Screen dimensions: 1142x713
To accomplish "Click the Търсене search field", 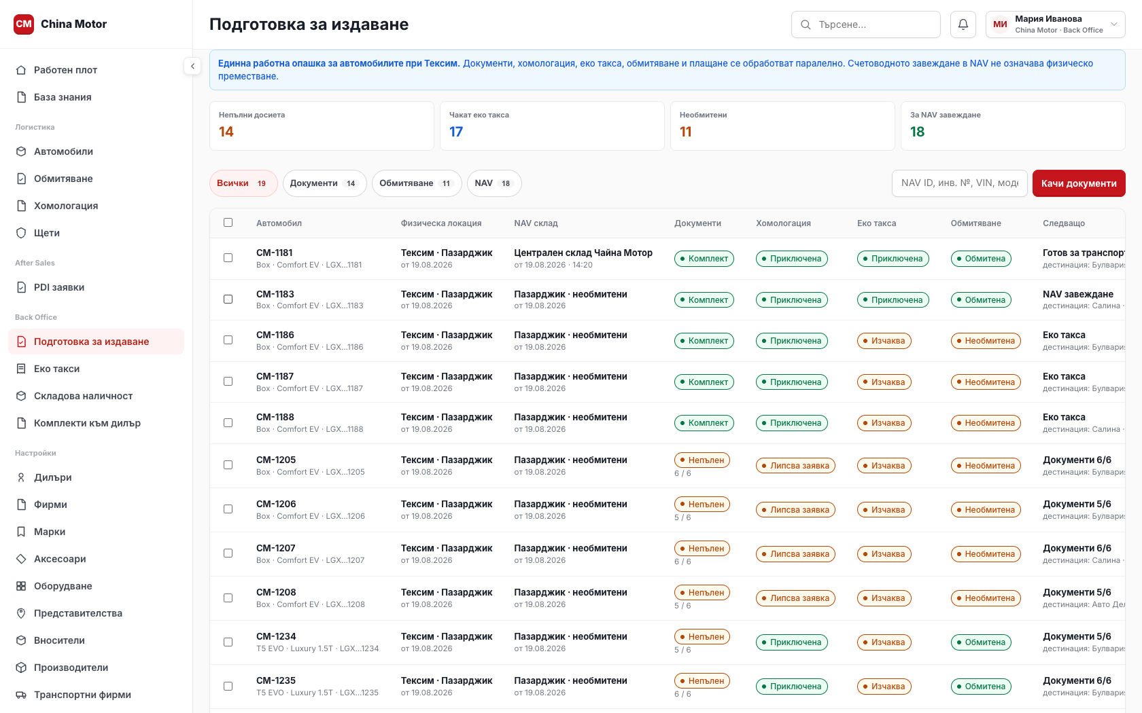I will tap(866, 24).
